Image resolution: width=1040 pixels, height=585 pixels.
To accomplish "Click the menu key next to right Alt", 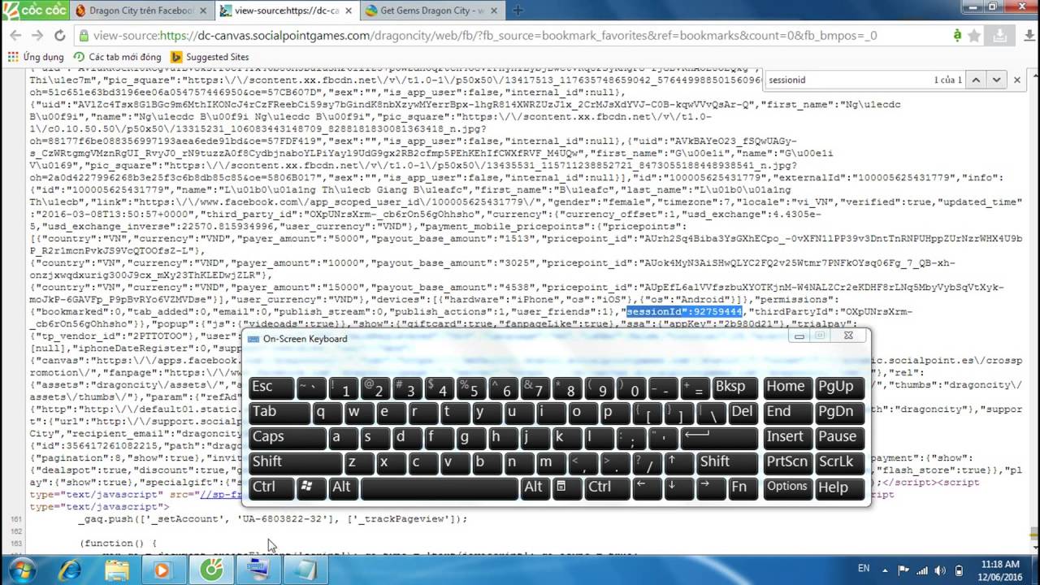I will (565, 487).
